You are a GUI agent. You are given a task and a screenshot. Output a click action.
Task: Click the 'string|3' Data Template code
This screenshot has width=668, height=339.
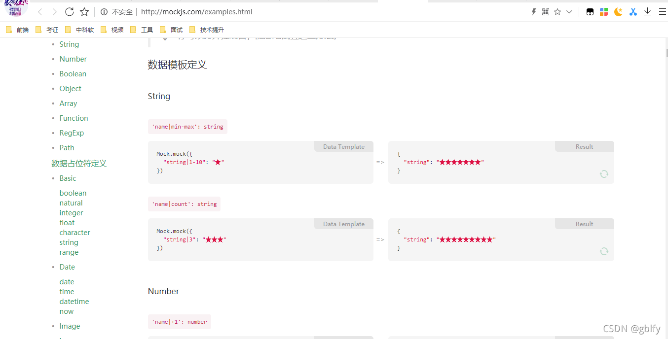click(x=260, y=239)
